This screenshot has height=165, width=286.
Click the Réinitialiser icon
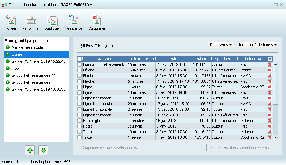[x=74, y=21]
